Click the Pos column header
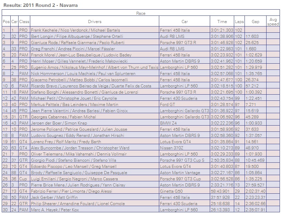The width and height of the screenshot is (282, 214). tap(6, 22)
